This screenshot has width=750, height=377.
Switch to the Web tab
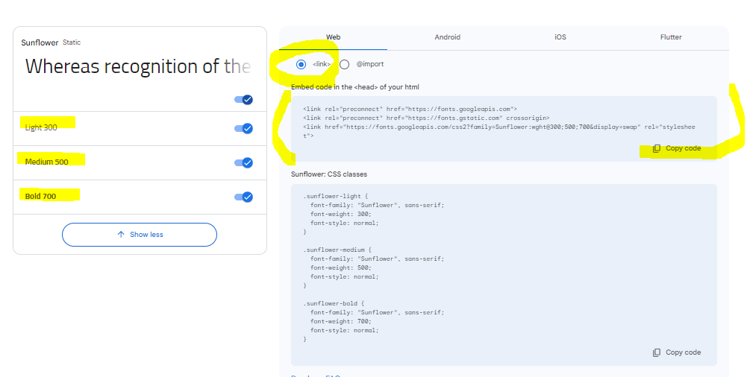333,37
